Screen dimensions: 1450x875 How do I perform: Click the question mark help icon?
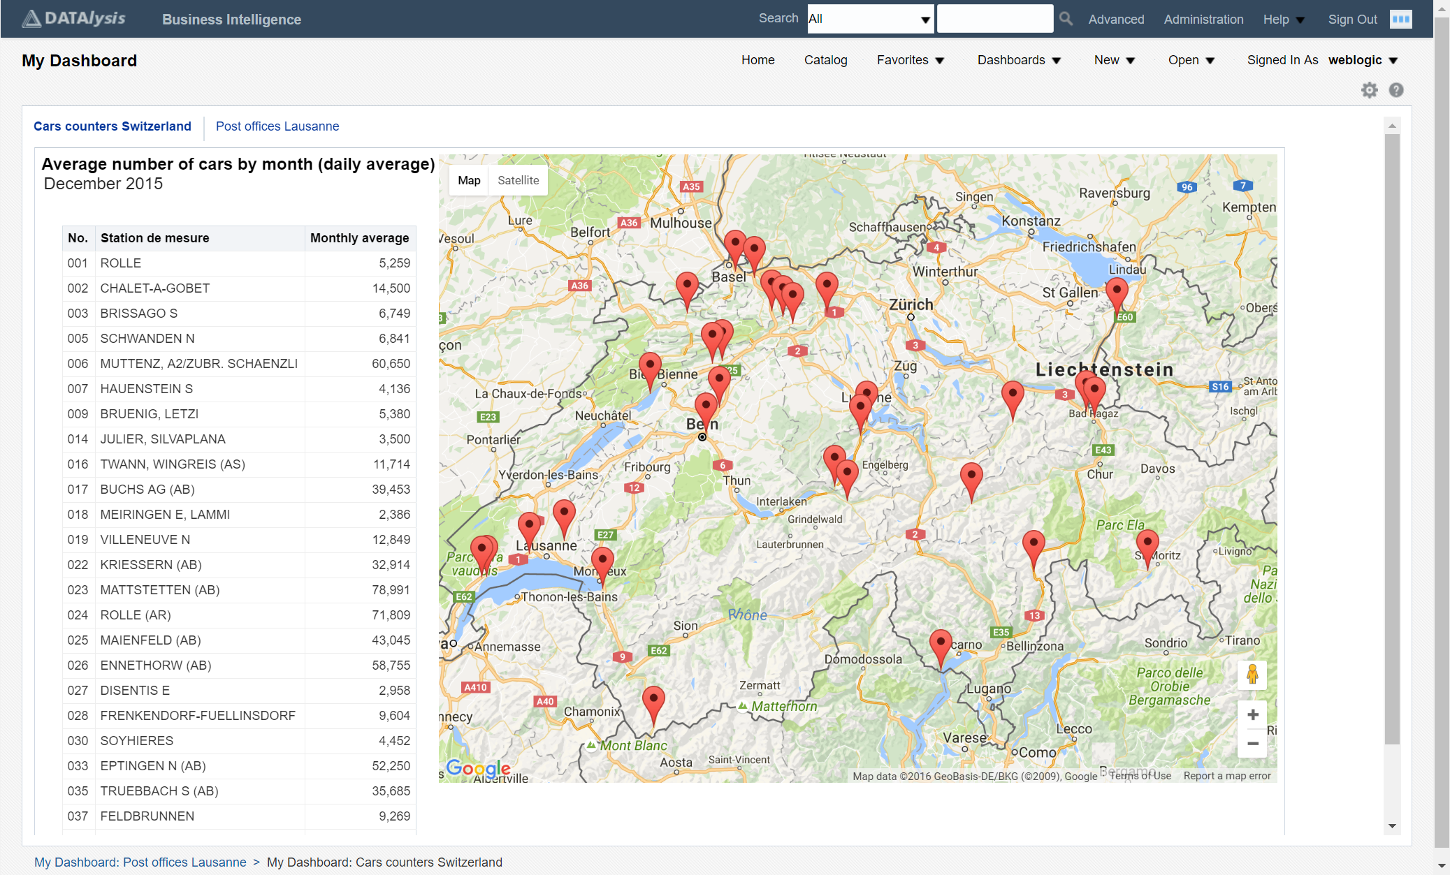(1394, 89)
